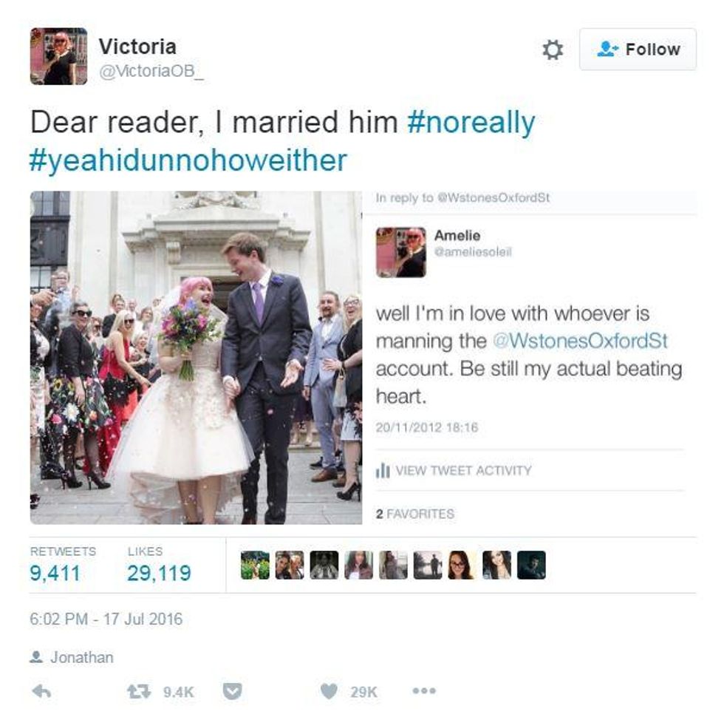Open the Pocket save icon
724x717 pixels.
tap(232, 691)
